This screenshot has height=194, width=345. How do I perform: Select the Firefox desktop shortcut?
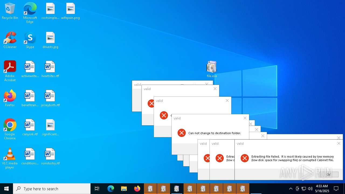coord(10,99)
